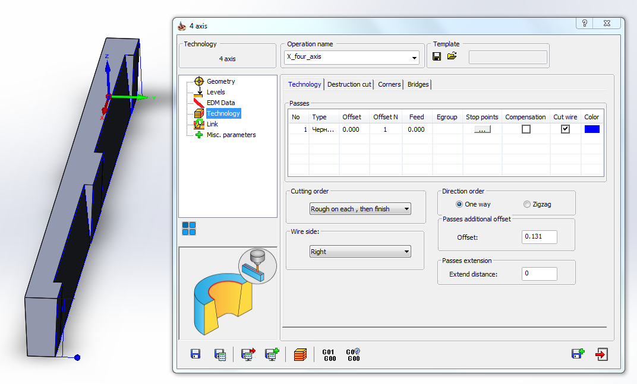Click the blue start point dot on model
The image size is (637, 384).
[77, 358]
